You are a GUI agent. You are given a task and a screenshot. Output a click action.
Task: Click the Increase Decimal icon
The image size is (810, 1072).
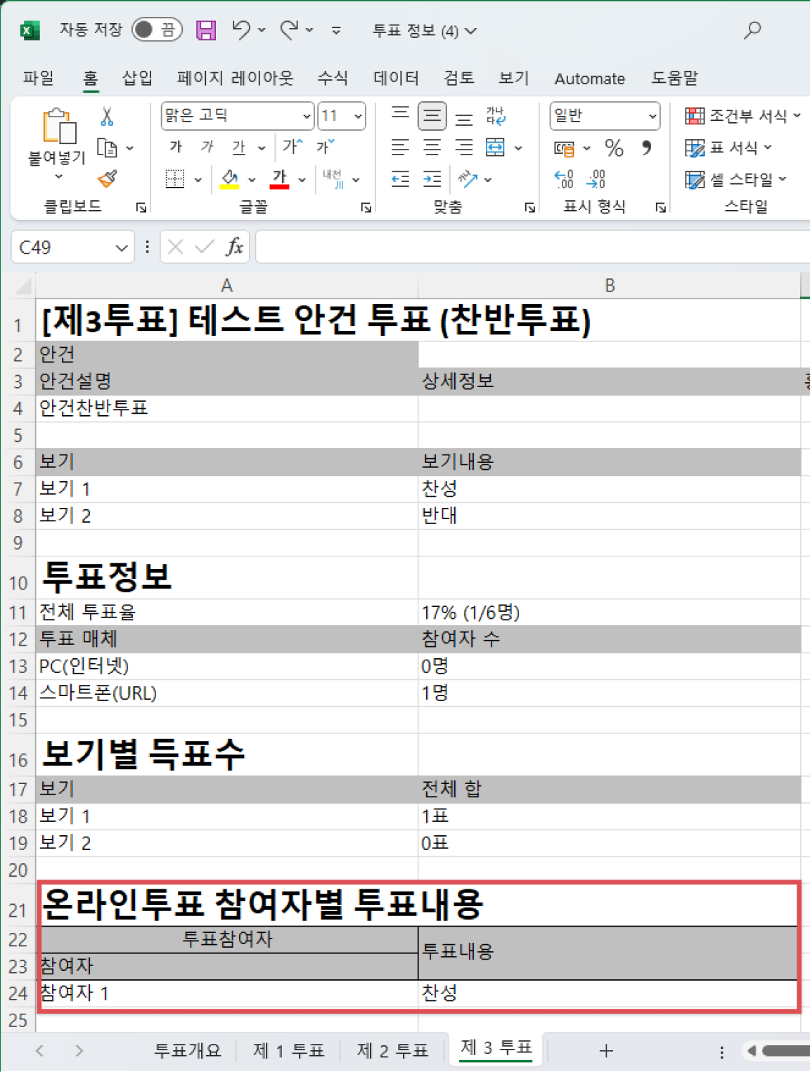click(564, 179)
